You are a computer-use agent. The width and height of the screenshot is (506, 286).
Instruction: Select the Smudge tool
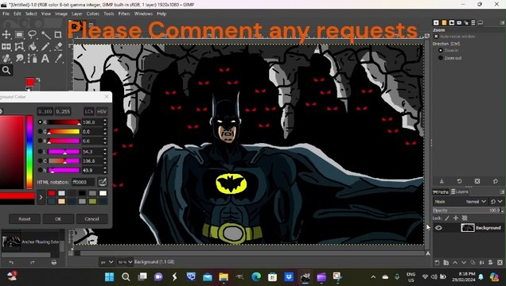[x=19, y=59]
